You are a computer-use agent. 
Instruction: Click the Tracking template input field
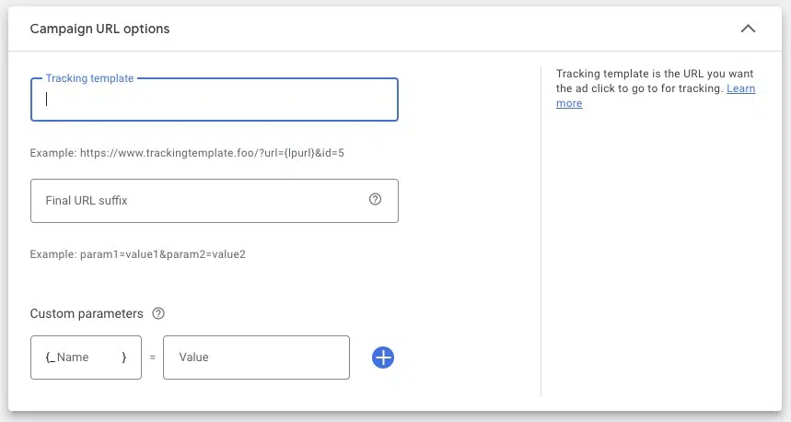click(x=215, y=100)
